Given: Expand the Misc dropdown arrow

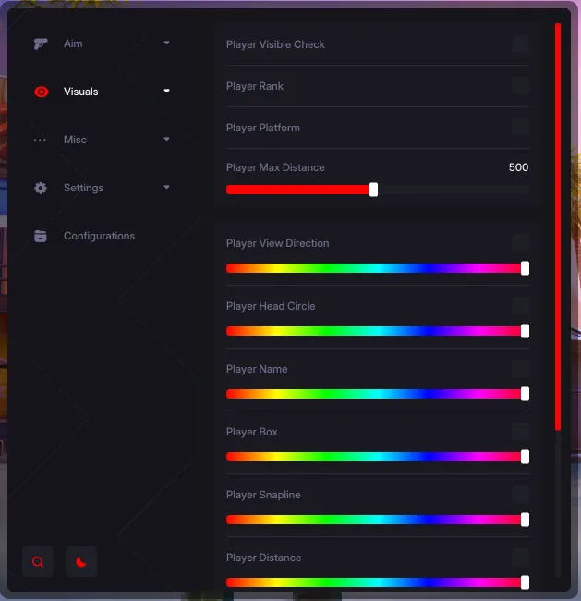Looking at the screenshot, I should tap(166, 139).
